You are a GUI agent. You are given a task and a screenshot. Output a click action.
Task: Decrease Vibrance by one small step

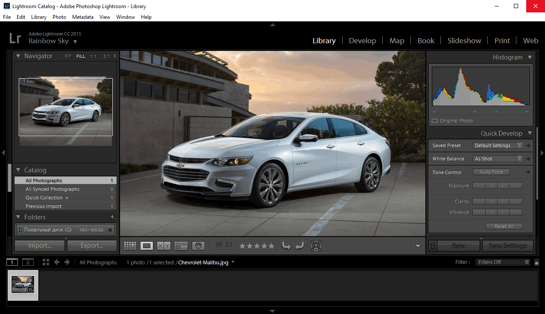(491, 212)
